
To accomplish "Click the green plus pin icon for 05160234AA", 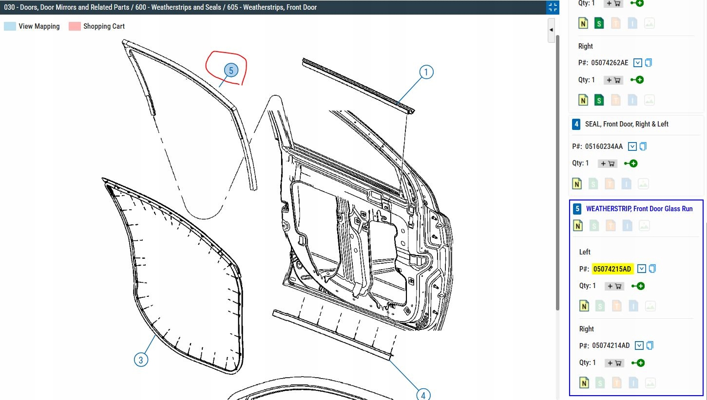I will click(x=631, y=164).
